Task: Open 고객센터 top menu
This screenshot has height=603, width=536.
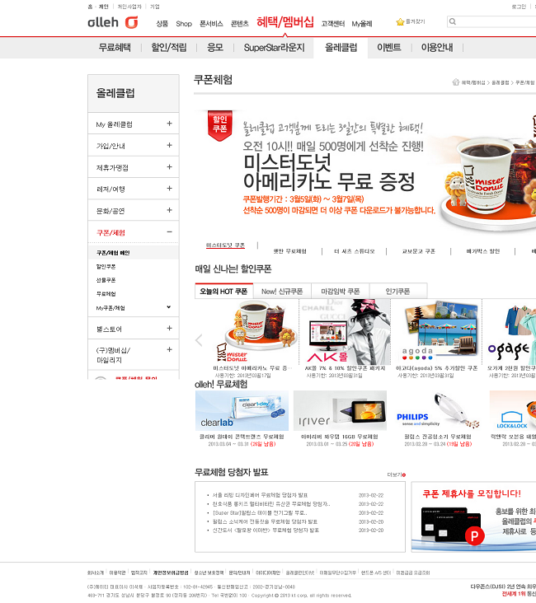Action: click(x=333, y=24)
